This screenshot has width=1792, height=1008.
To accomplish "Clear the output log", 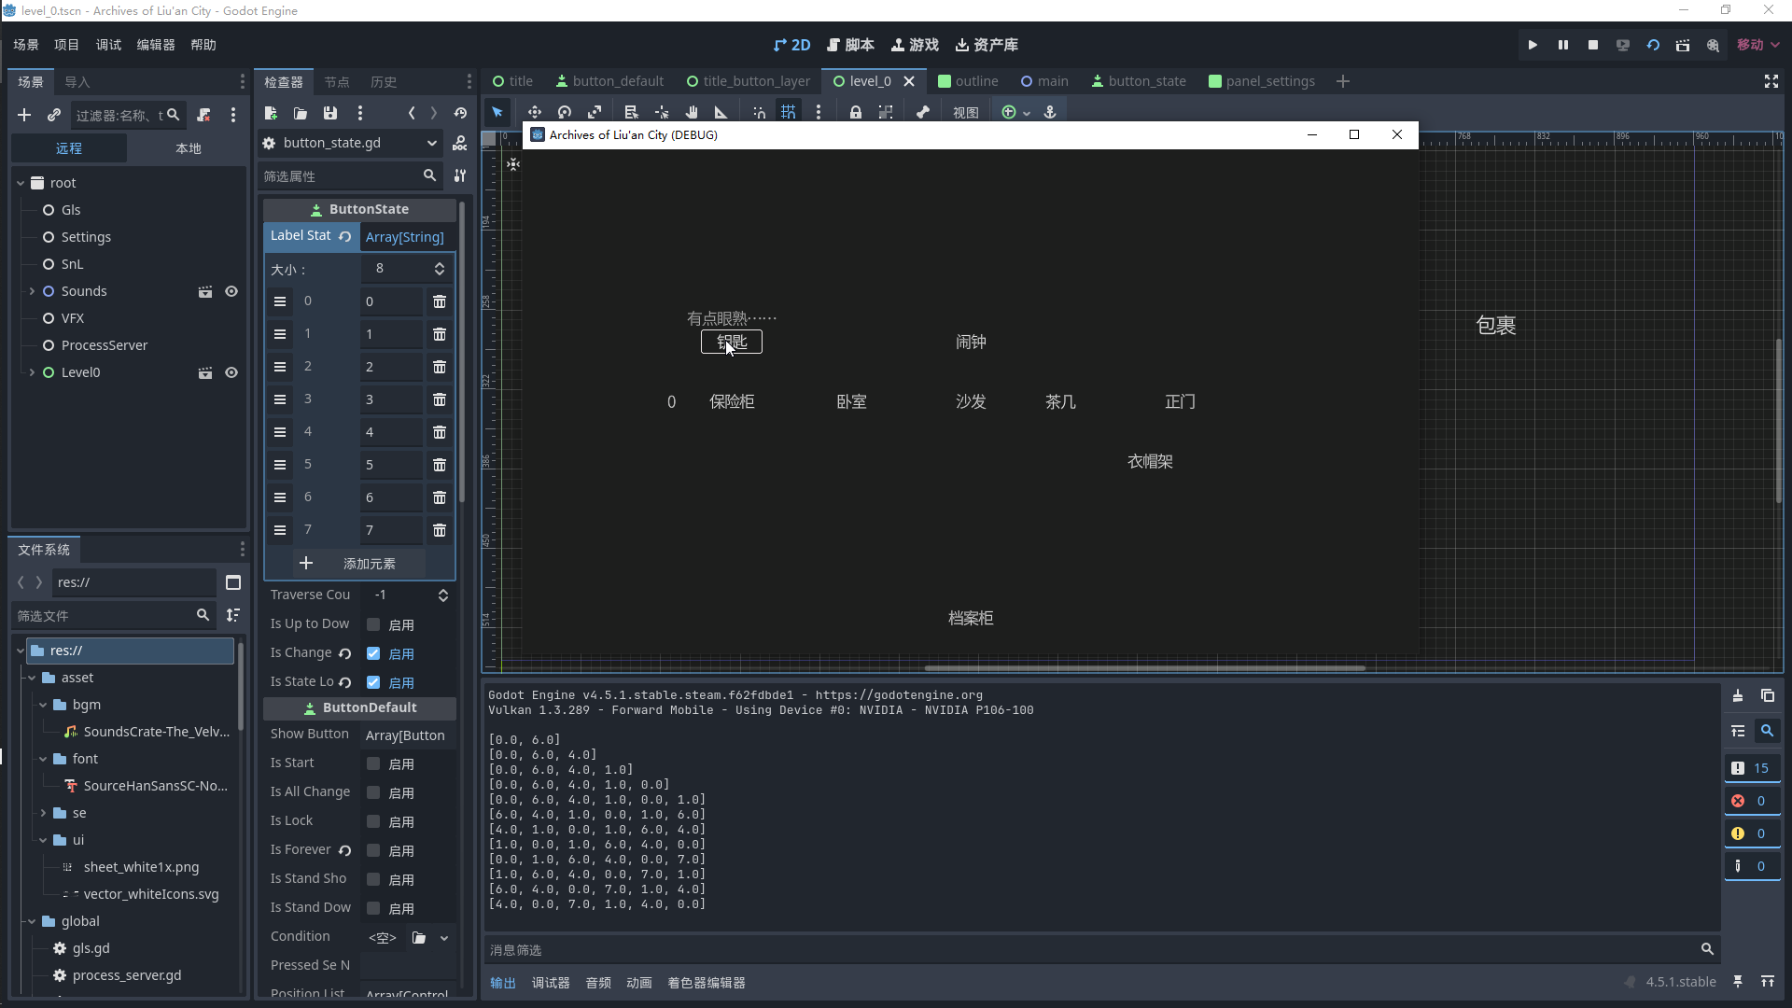I will [x=1738, y=696].
